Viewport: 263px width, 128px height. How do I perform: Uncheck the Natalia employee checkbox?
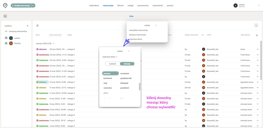[6, 43]
